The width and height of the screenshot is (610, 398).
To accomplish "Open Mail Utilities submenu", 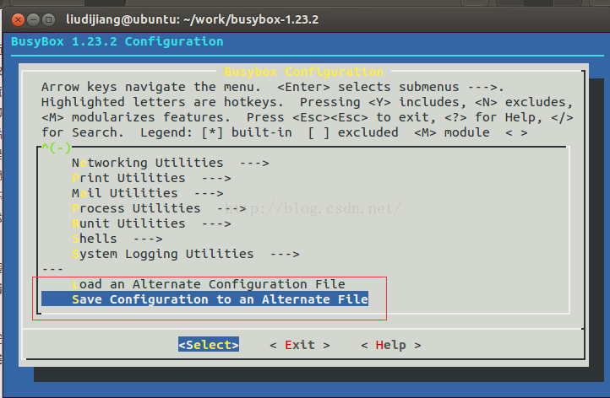I will (x=148, y=193).
